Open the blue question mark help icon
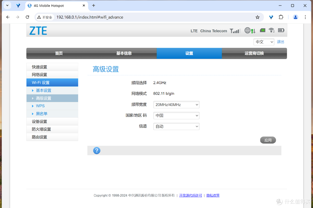313x208 pixels. pyautogui.click(x=97, y=151)
